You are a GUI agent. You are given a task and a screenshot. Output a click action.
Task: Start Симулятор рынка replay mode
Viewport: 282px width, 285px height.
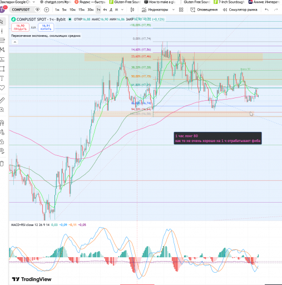click(240, 9)
